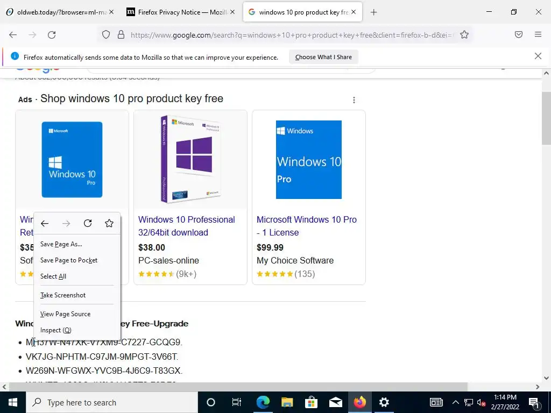551x413 pixels.
Task: Click key W269N-WFGWX-YVC9B-4J6C9-T83GX
Action: 104,371
